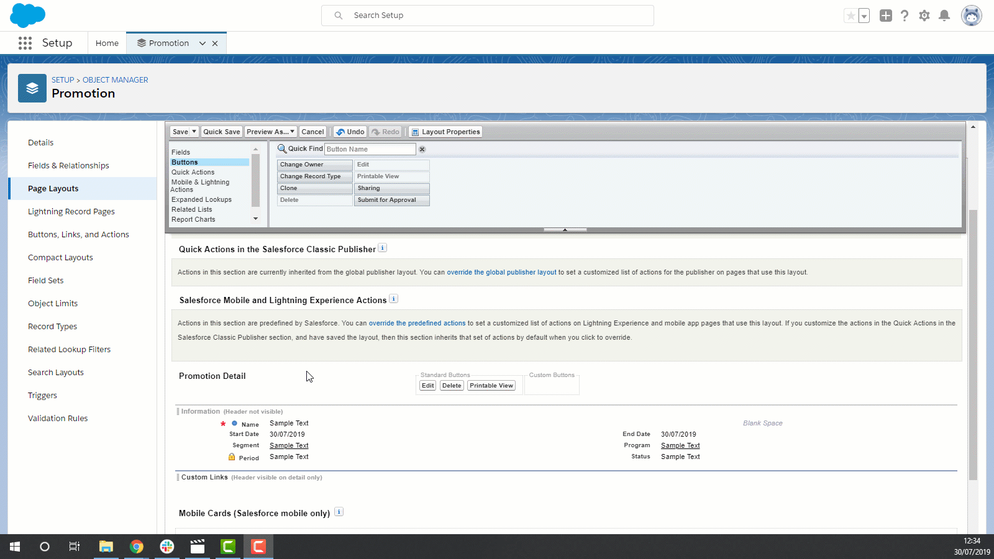Open the clapperboard video app on taskbar
This screenshot has width=994, height=559.
click(198, 547)
